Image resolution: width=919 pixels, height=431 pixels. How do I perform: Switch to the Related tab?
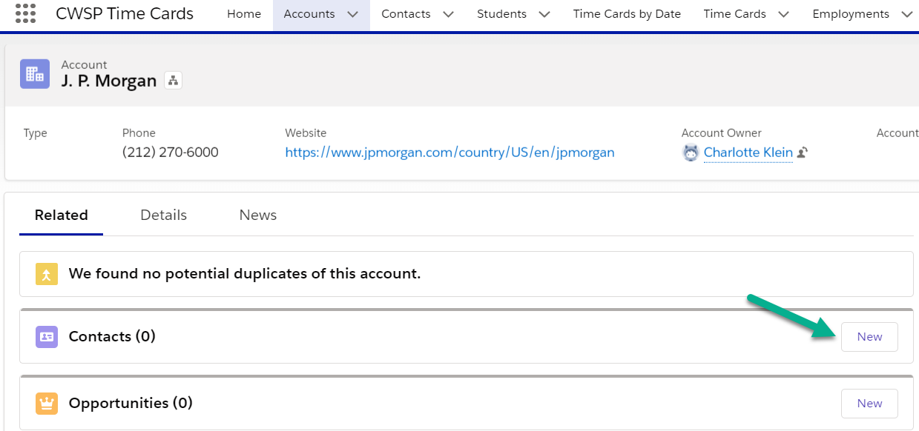click(x=62, y=215)
